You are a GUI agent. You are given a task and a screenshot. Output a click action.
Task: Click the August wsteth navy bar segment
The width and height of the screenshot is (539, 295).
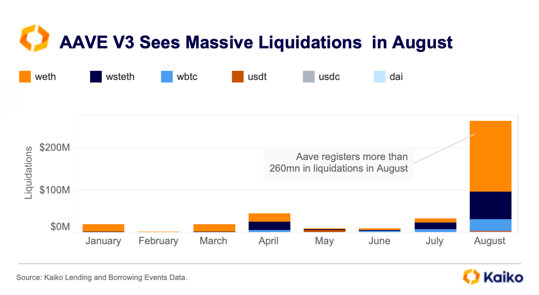tap(490, 205)
